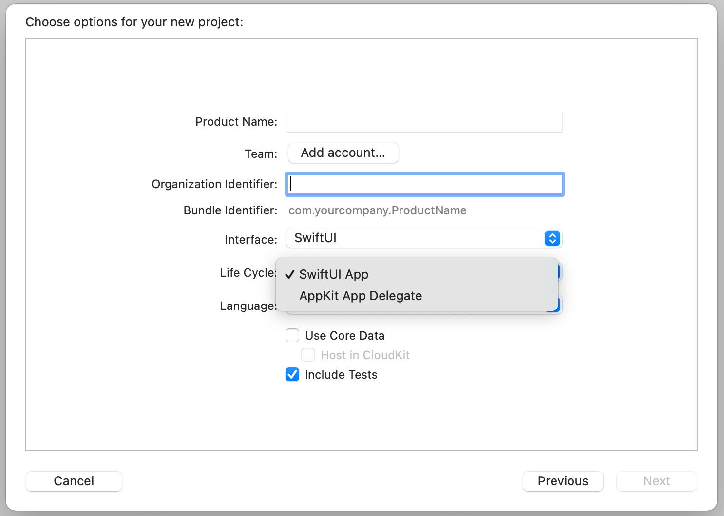This screenshot has width=724, height=516.
Task: Go back with the Previous button
Action: (x=563, y=481)
